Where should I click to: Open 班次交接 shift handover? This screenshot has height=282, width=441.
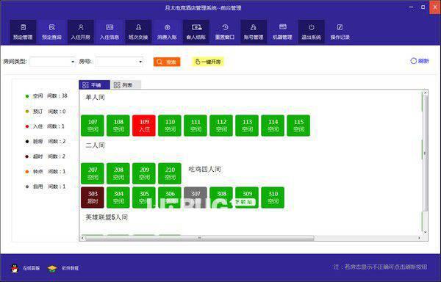click(138, 32)
